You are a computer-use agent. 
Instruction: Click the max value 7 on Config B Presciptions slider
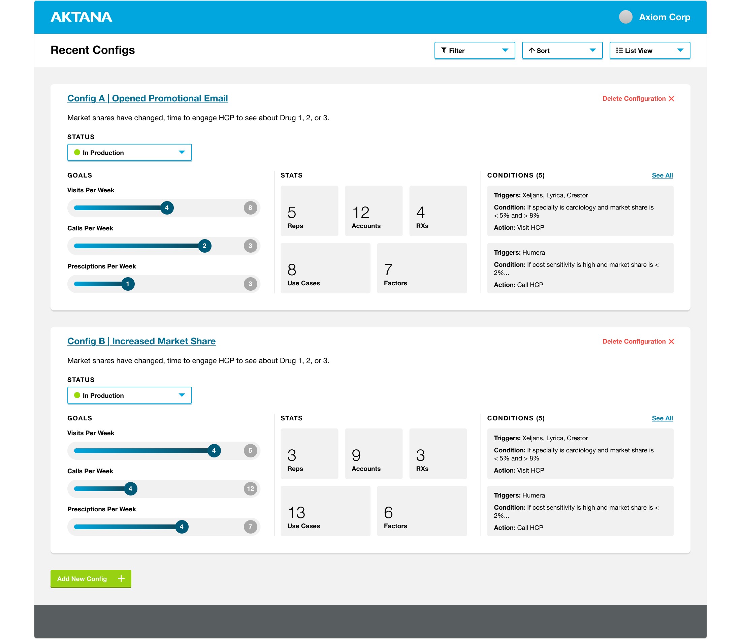click(250, 527)
